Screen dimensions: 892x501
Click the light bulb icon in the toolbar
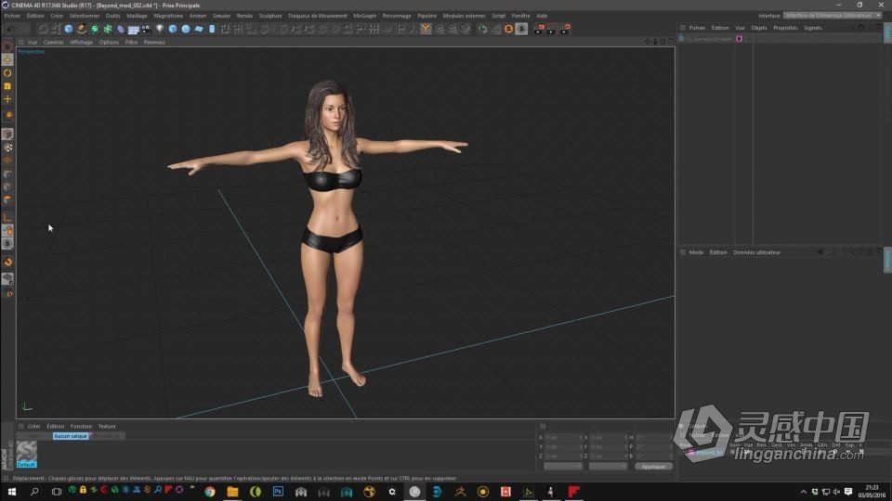(160, 29)
